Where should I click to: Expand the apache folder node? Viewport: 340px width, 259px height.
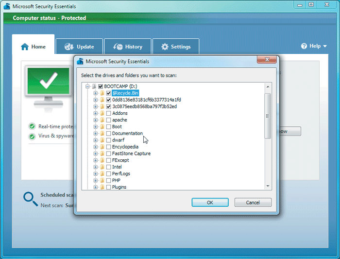pyautogui.click(x=95, y=120)
